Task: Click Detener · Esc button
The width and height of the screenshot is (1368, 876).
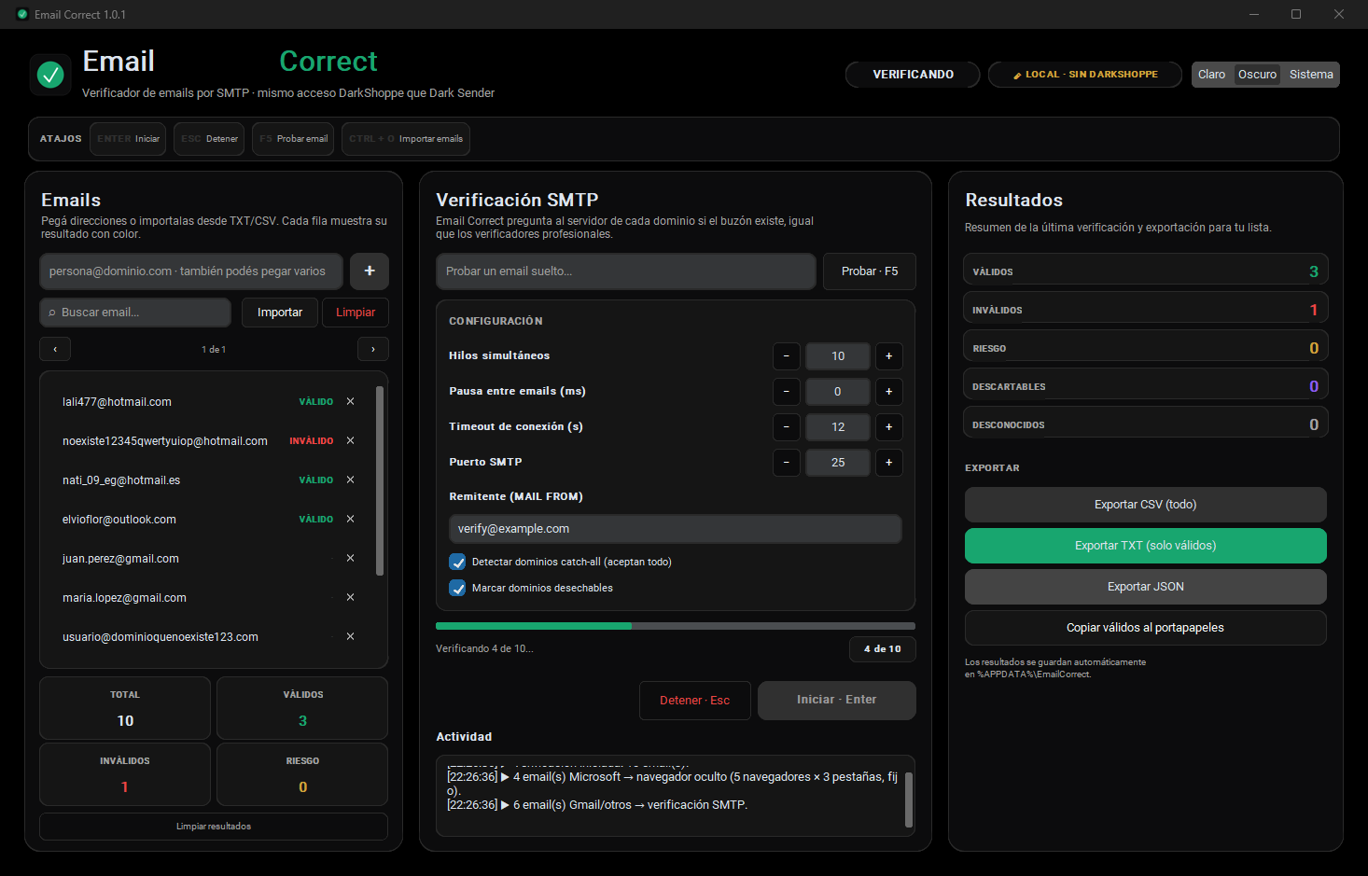Action: (x=695, y=701)
